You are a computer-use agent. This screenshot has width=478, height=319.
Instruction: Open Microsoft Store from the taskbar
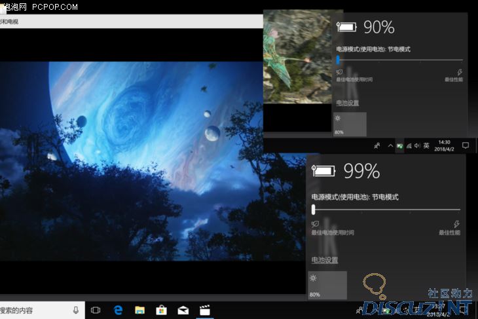coord(161,310)
